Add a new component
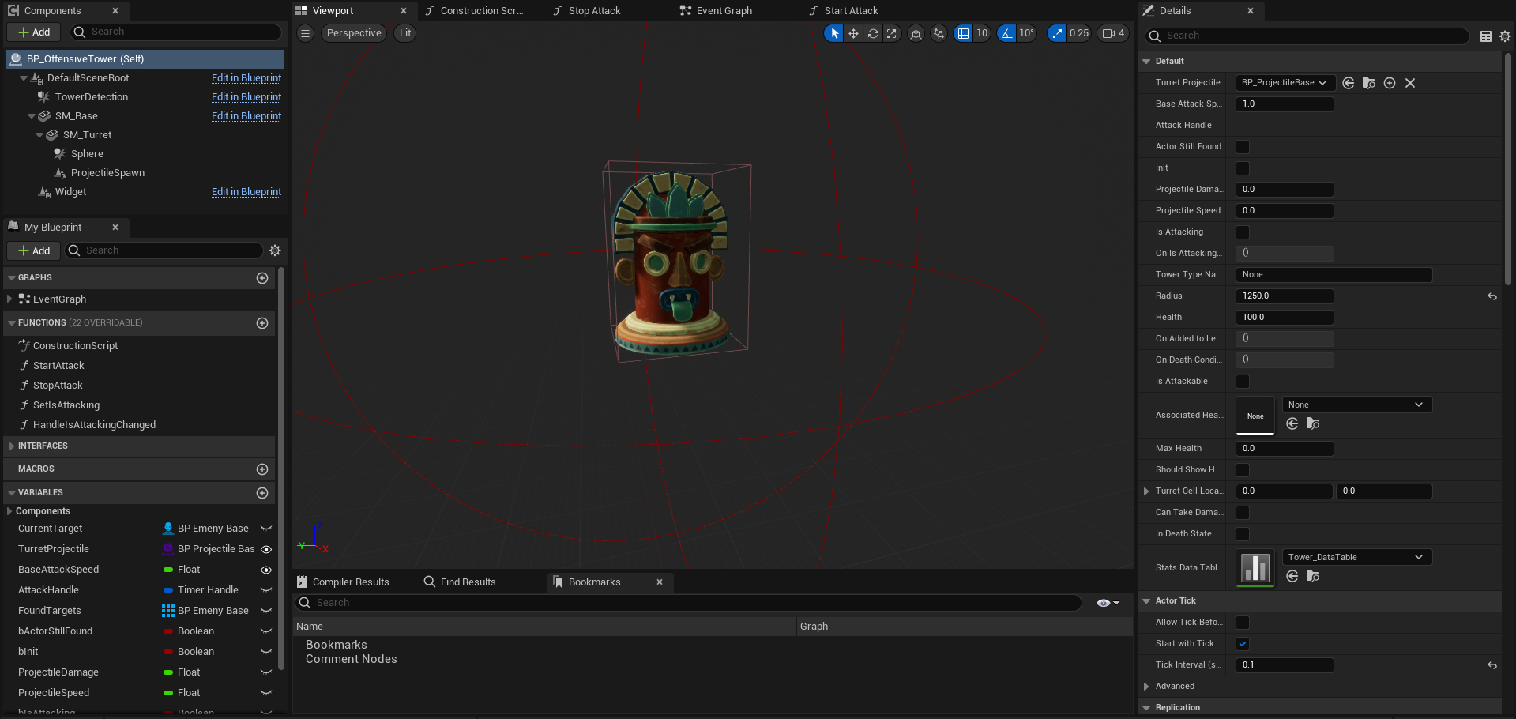This screenshot has height=719, width=1516. click(x=34, y=32)
